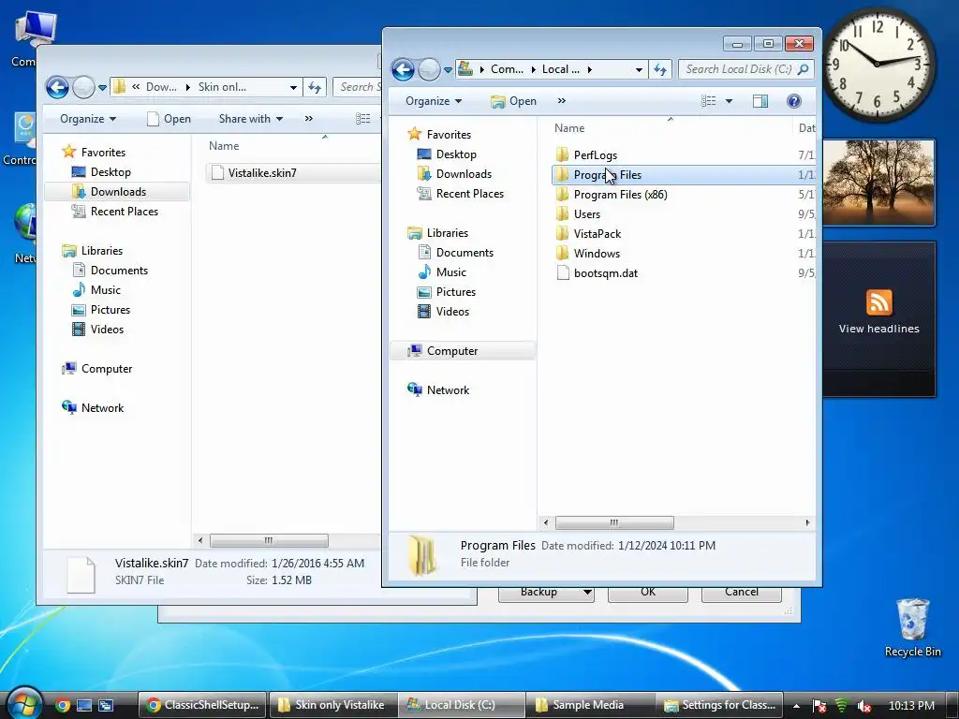Select Program Files (x86) folder
The height and width of the screenshot is (719, 959).
pyautogui.click(x=620, y=195)
